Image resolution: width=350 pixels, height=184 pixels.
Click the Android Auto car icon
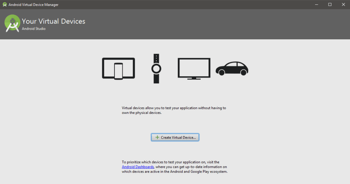point(232,68)
